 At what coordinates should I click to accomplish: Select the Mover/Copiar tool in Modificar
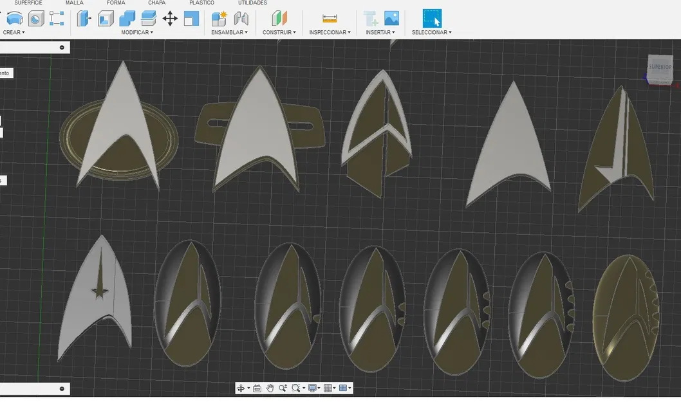tap(170, 19)
